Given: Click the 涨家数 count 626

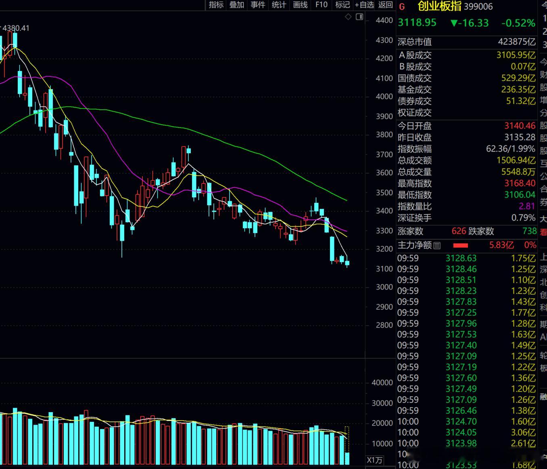Looking at the screenshot, I should (x=459, y=231).
